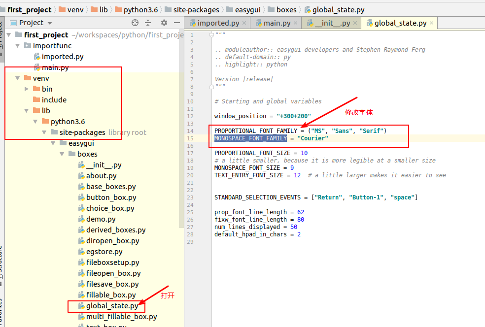This screenshot has height=327, width=485.
Task: Expand the bin folder
Action: tap(27, 89)
